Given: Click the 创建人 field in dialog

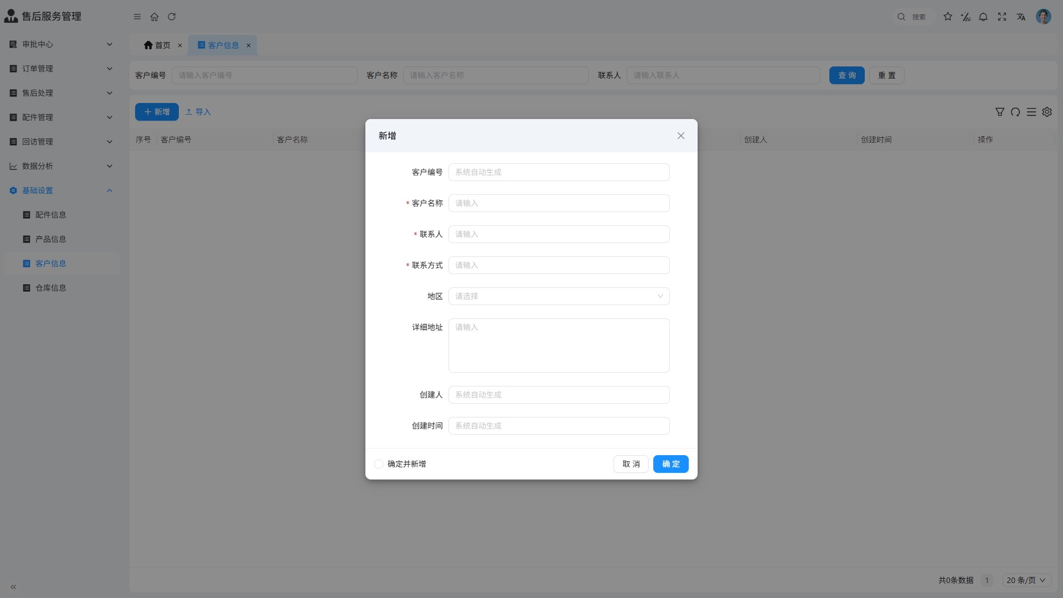Looking at the screenshot, I should [x=559, y=395].
